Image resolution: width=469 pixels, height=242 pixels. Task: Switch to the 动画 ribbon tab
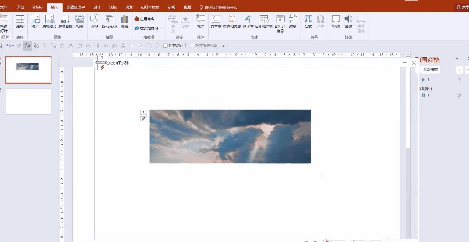click(129, 8)
